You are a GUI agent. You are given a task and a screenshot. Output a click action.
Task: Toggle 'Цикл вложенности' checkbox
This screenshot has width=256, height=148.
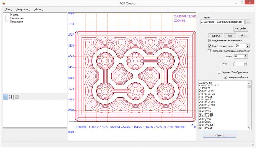[210, 46]
